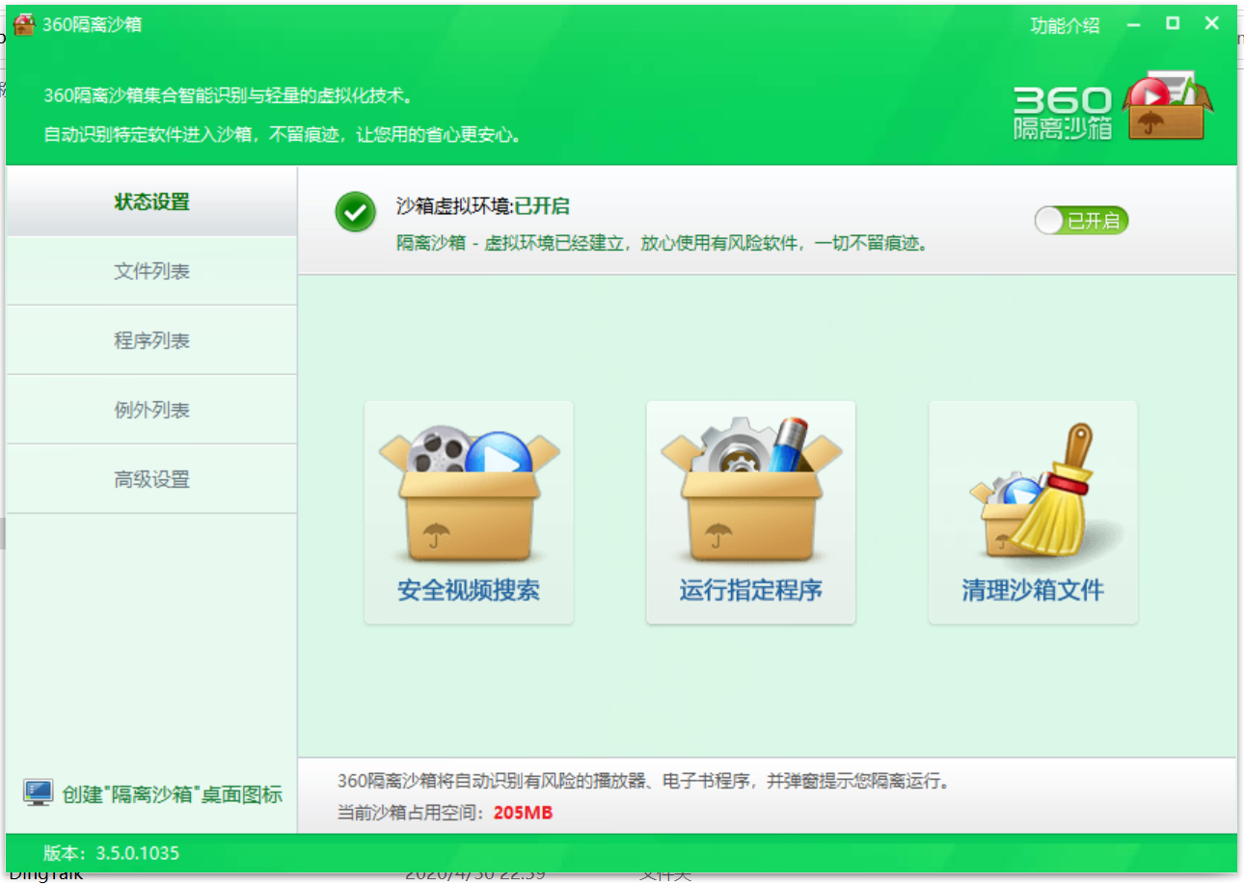
Task: Click the 360隔离沙箱 title text
Action: coord(92,25)
